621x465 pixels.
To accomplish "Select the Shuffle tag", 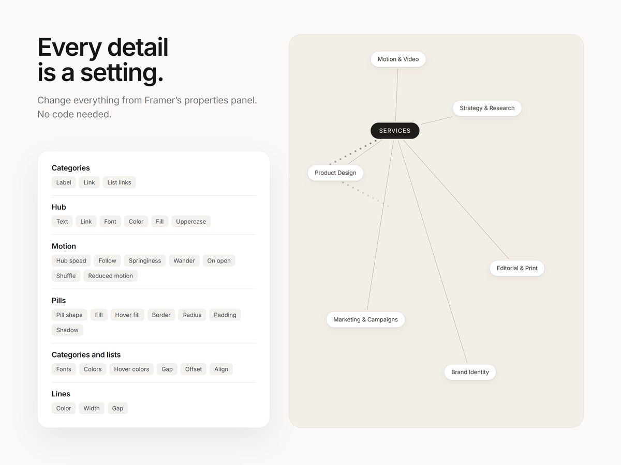I will coord(66,276).
